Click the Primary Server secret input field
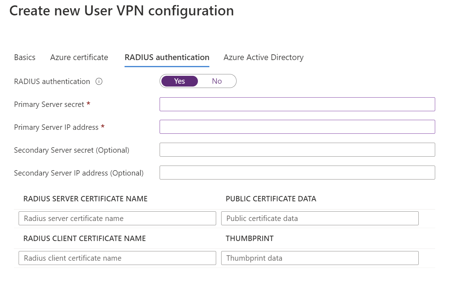Screen dimensions: 452x285 [297, 104]
